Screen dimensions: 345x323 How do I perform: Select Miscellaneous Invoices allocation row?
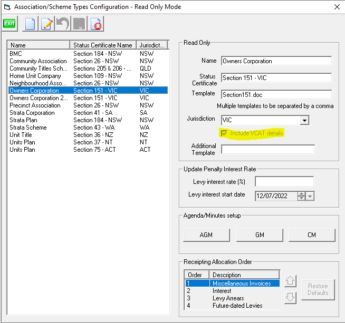pos(232,283)
